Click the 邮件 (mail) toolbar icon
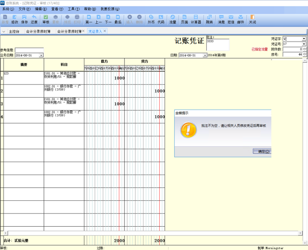This screenshot has width=308, height=250. pyautogui.click(x=240, y=18)
